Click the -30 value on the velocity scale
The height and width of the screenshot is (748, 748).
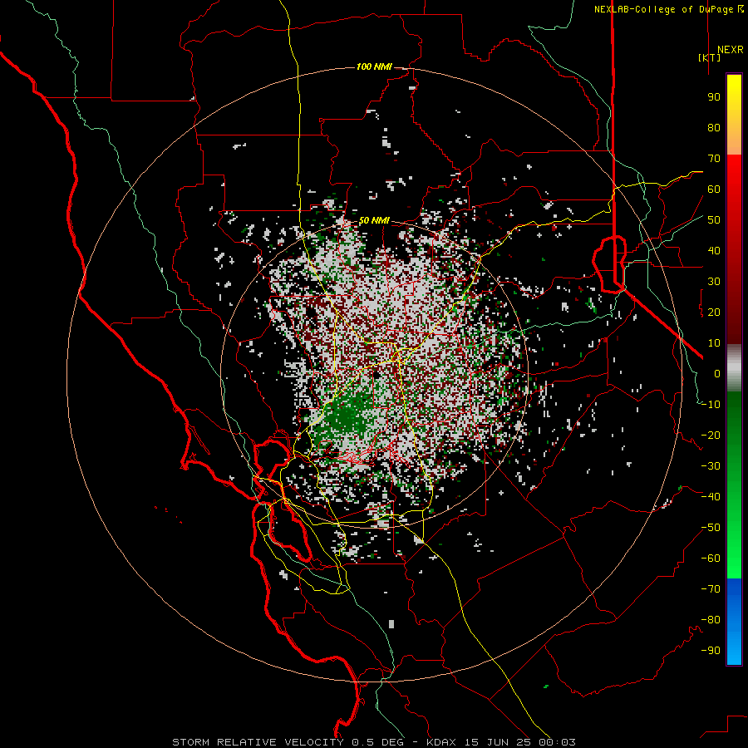point(711,466)
